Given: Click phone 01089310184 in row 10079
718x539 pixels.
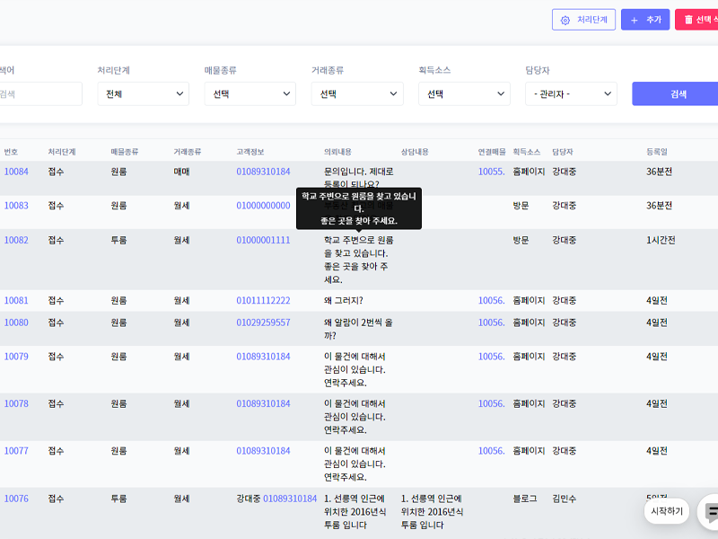Looking at the screenshot, I should tap(263, 357).
